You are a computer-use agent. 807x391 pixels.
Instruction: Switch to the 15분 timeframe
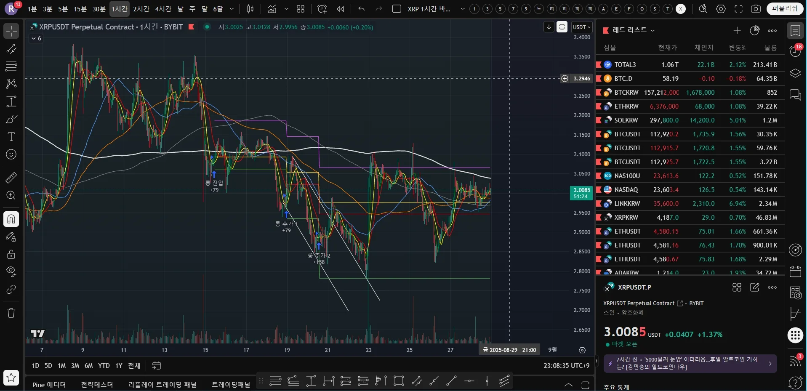click(x=80, y=9)
